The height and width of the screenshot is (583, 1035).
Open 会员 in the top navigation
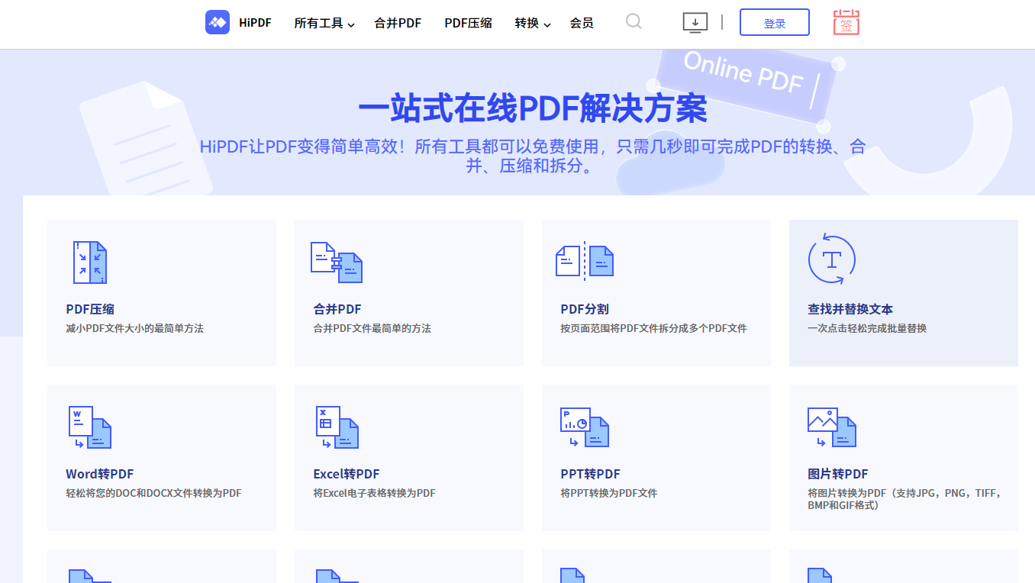582,23
